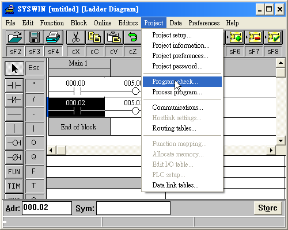The width and height of the screenshot is (288, 230).
Task: Click the ladder scroll up arrow
Action: tap(281, 63)
